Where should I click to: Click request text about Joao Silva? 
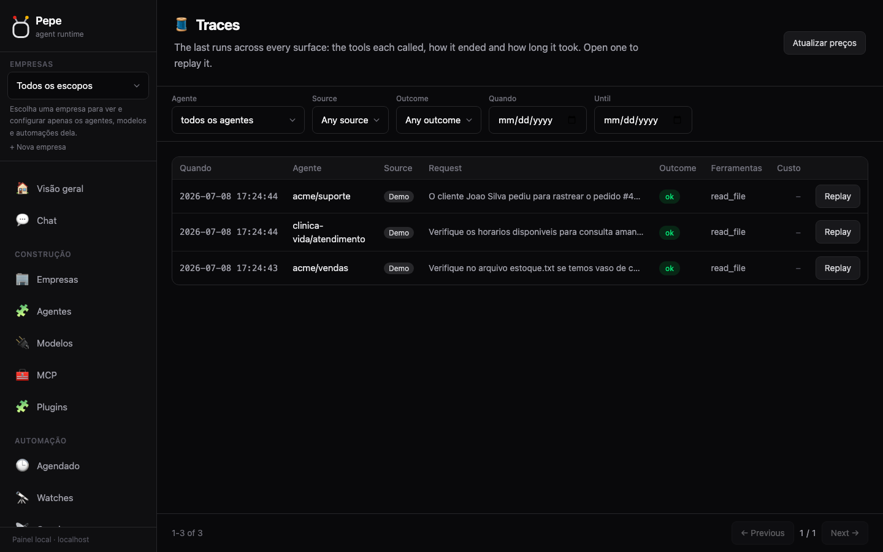point(534,196)
